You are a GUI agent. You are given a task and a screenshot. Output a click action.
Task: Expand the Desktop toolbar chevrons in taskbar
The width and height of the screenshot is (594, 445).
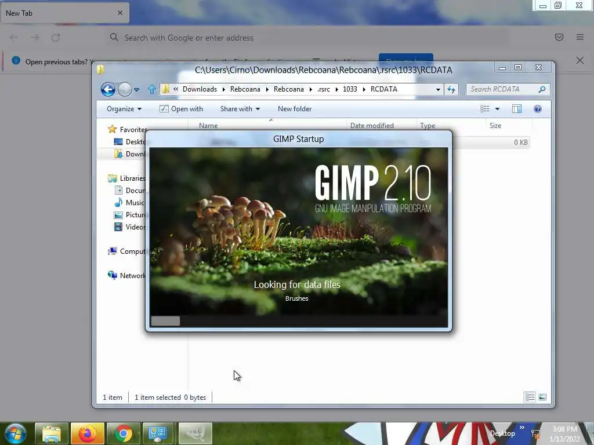coord(521,427)
